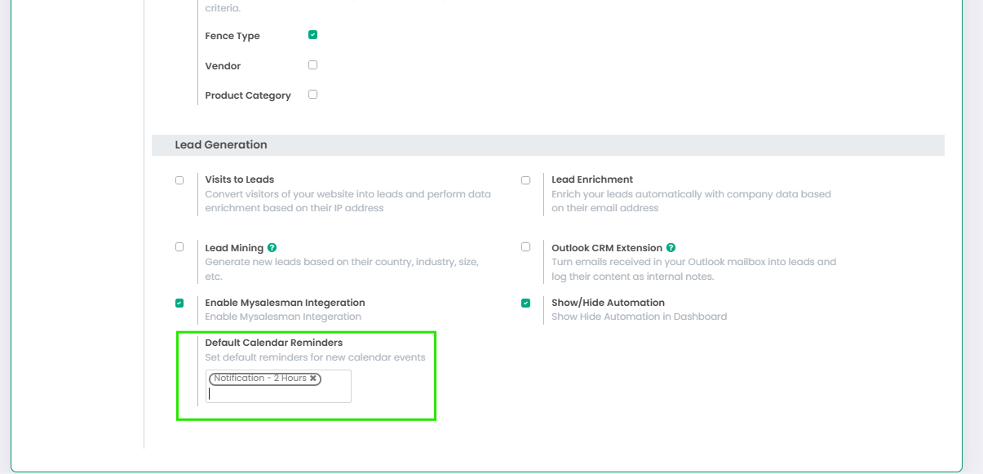Enable the Visits to Leads checkbox
The width and height of the screenshot is (983, 474).
[x=179, y=180]
